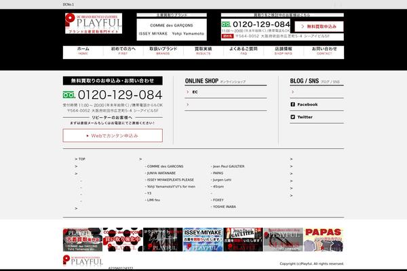The width and height of the screenshot is (407, 271).
Task: Click the Webでカンタン申込み button
Action: pos(113,135)
